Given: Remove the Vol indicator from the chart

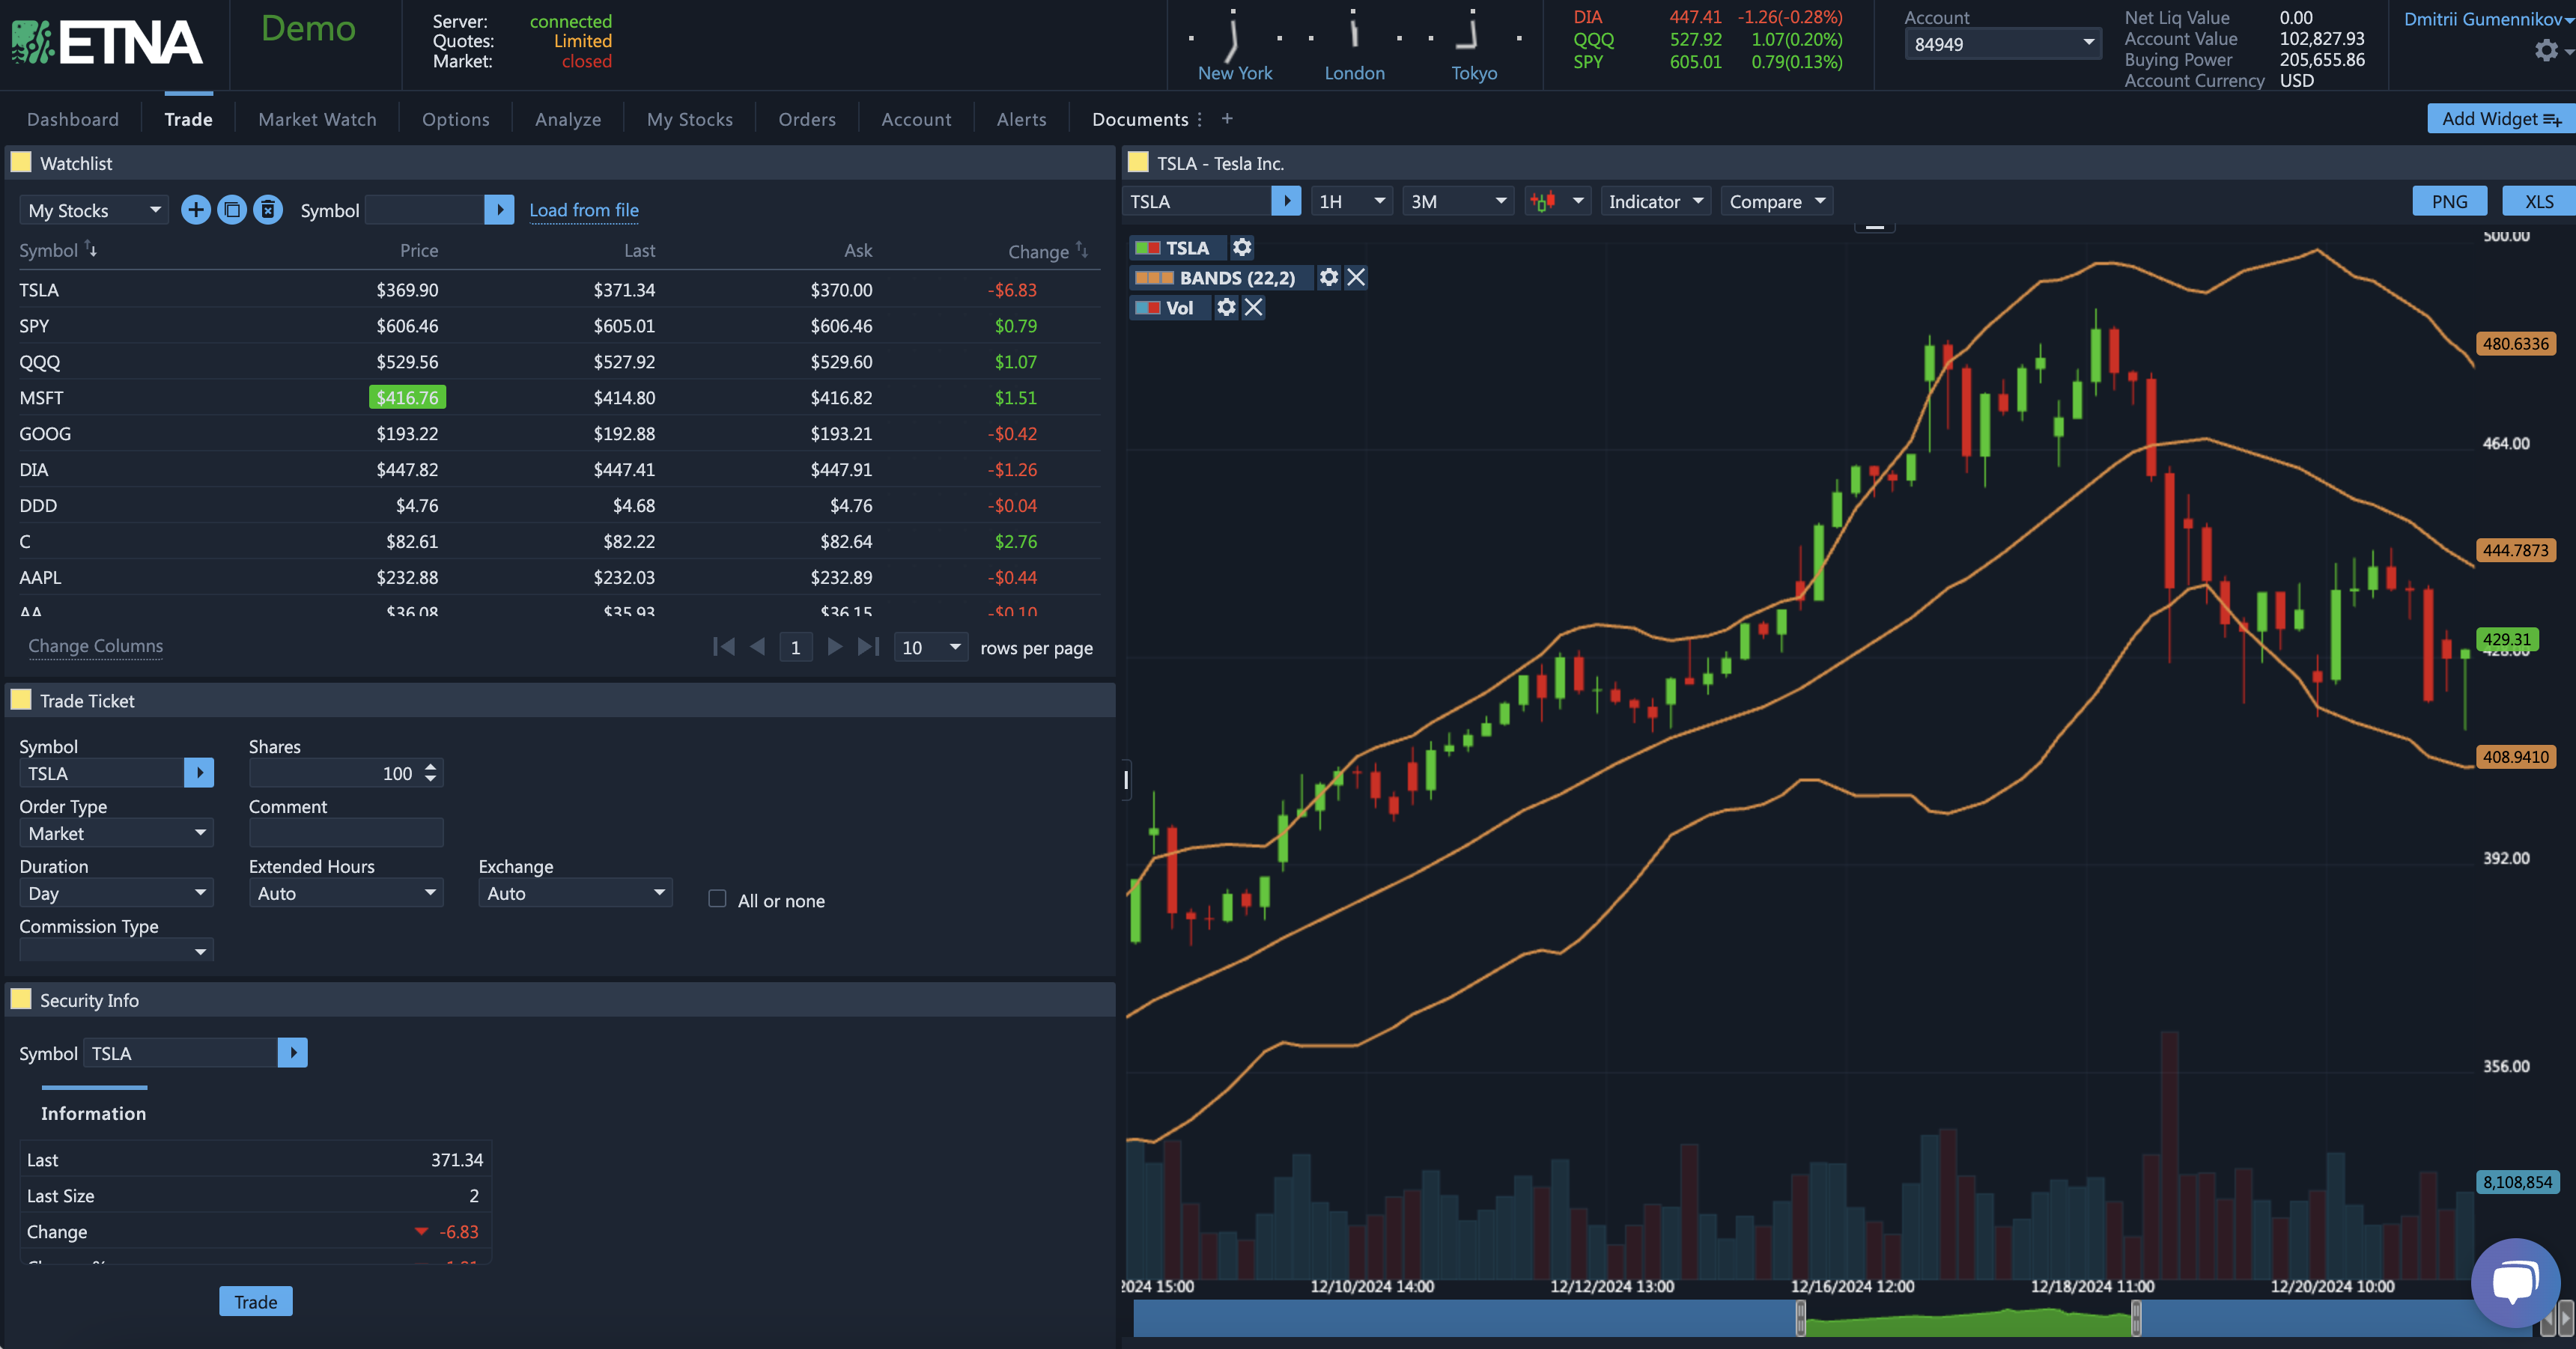Looking at the screenshot, I should click(x=1253, y=307).
